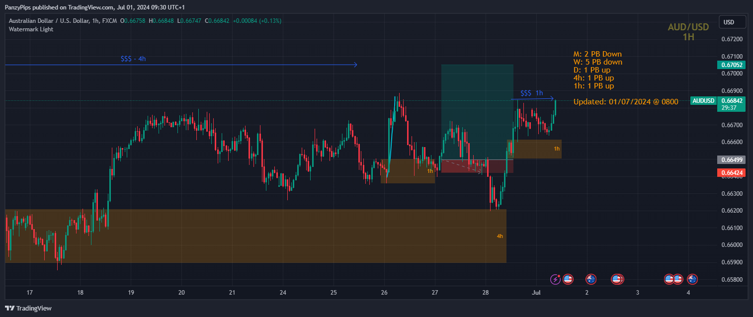Click the 28 date label on the time axis
Viewport: 753px width, 317px height.
point(486,292)
